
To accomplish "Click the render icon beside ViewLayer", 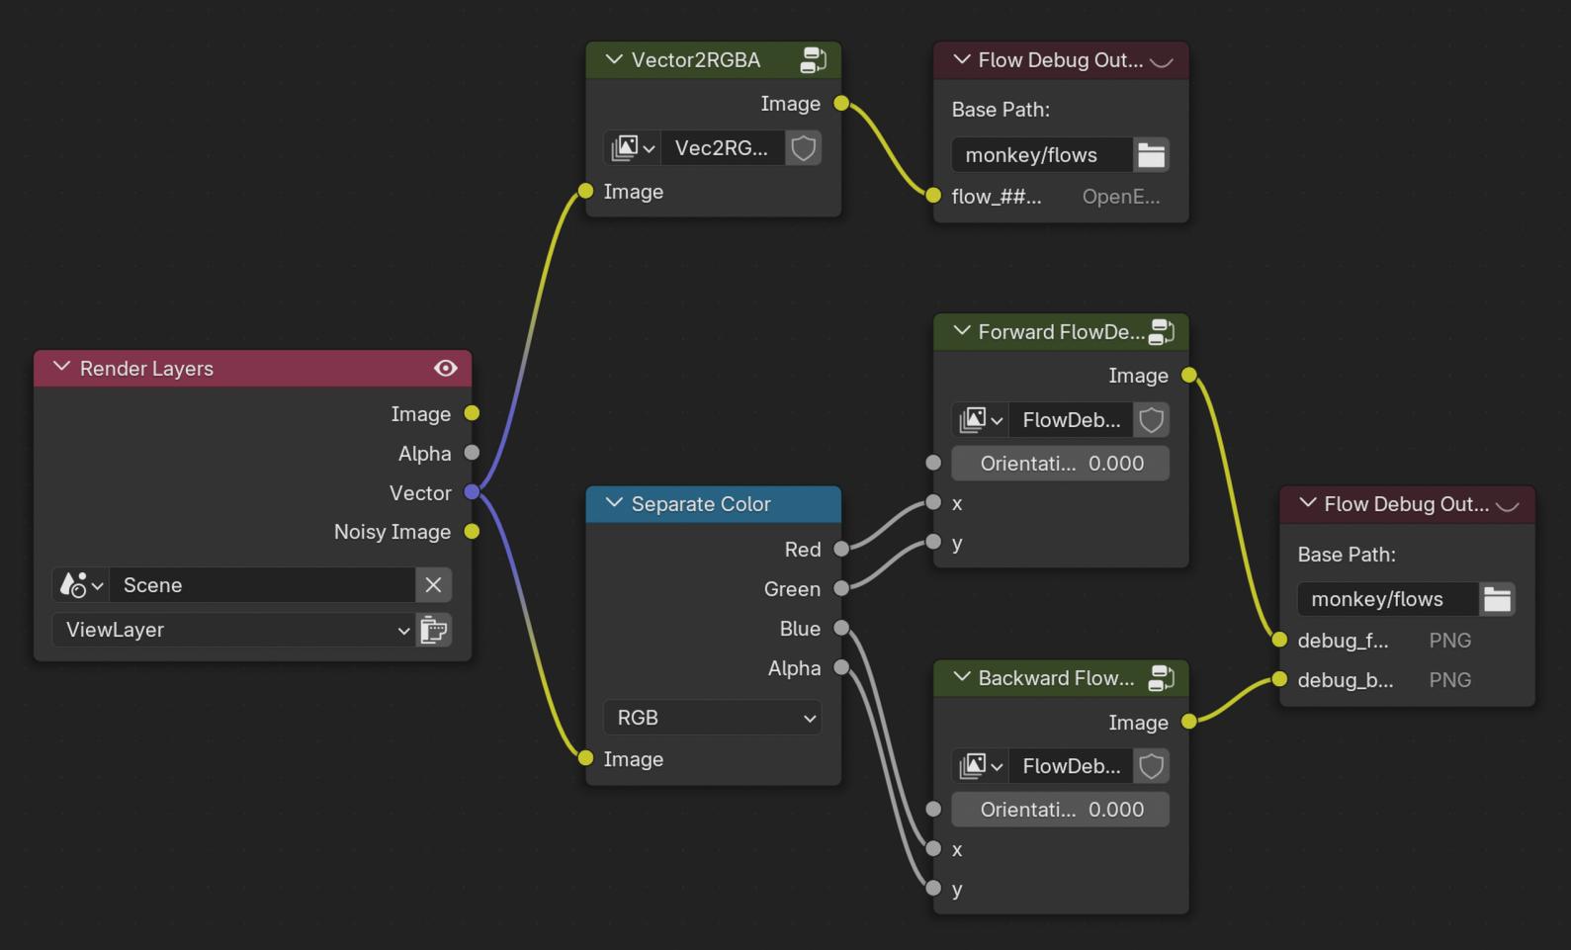I will click(434, 630).
